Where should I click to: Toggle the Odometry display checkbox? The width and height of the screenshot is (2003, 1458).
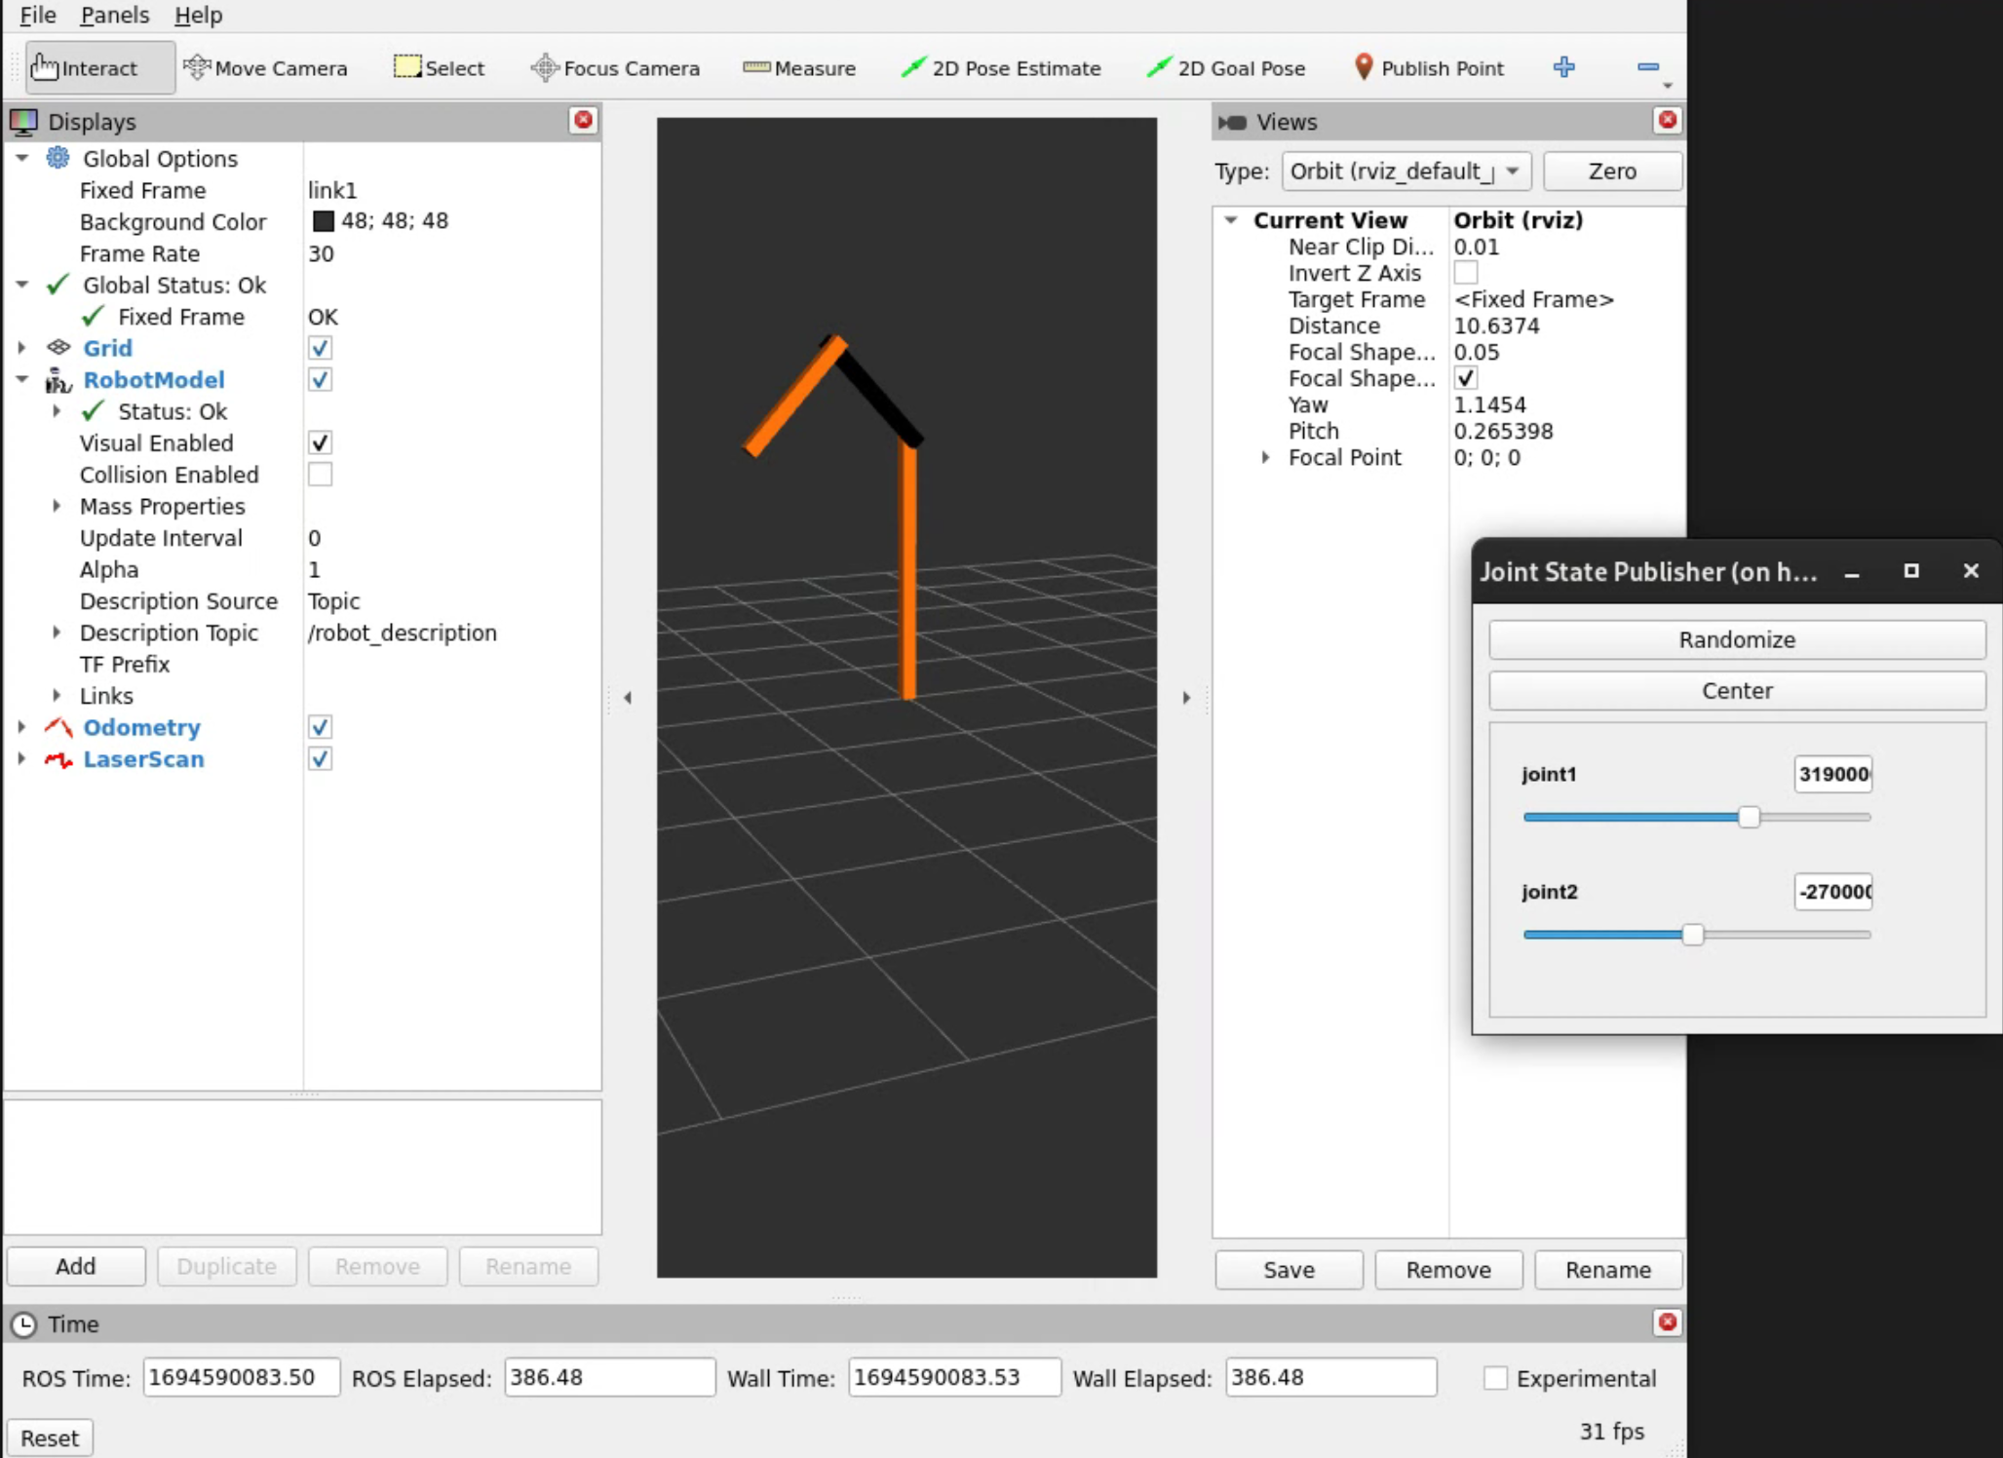point(320,727)
